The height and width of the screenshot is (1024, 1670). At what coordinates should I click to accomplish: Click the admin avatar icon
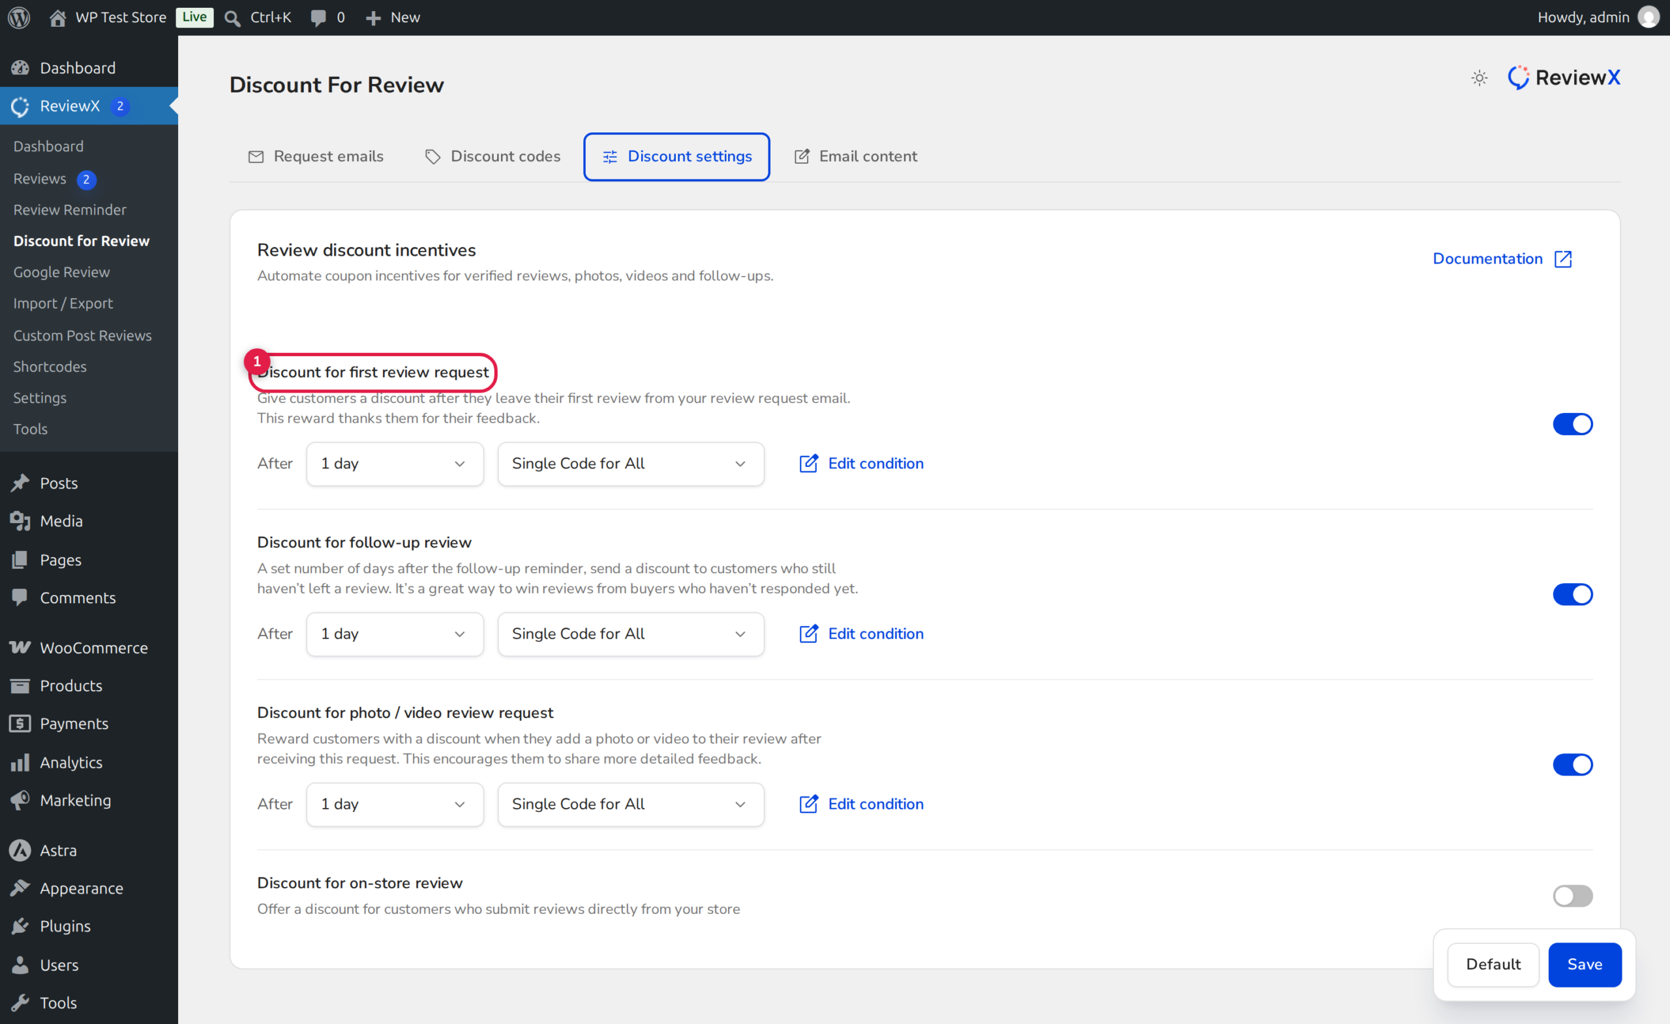[1648, 18]
